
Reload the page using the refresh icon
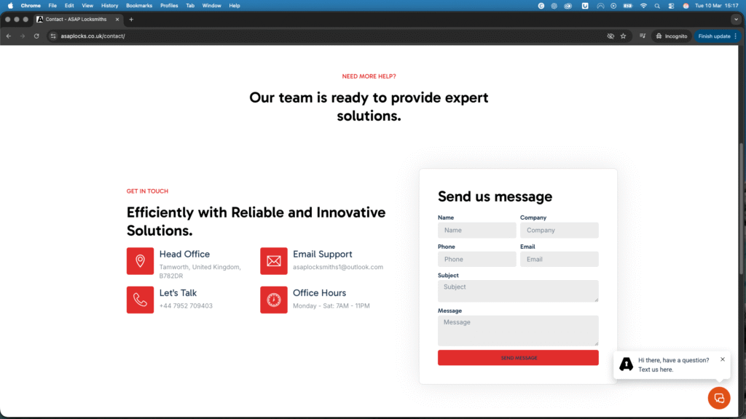point(36,36)
